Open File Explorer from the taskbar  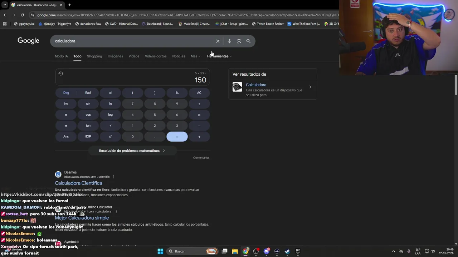[235, 251]
